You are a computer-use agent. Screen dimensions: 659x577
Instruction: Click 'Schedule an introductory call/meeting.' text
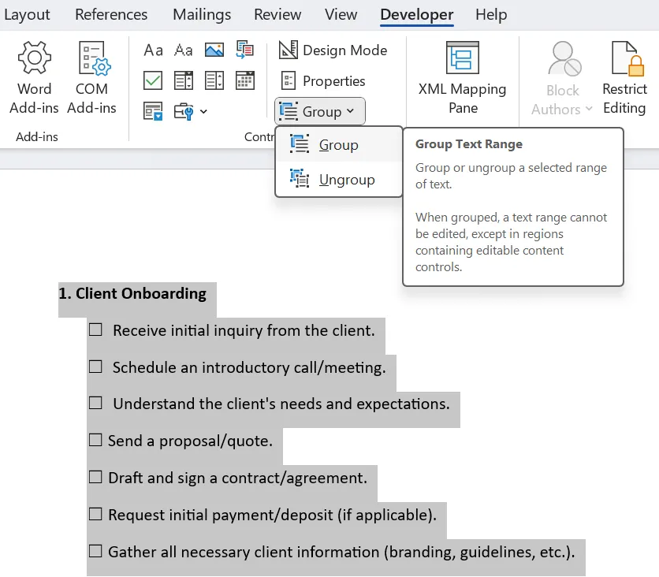point(249,367)
